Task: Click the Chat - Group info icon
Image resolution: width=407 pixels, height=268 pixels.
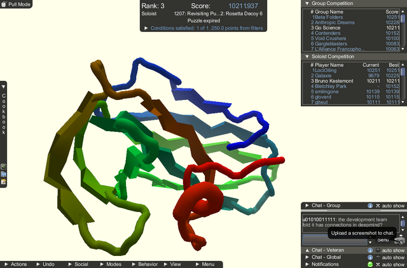Action: 370,206
